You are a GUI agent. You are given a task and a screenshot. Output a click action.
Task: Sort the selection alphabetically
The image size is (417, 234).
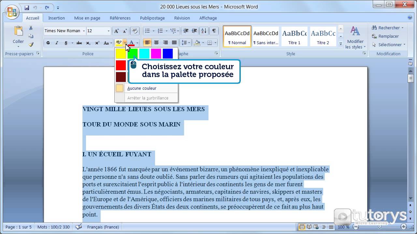coord(204,31)
